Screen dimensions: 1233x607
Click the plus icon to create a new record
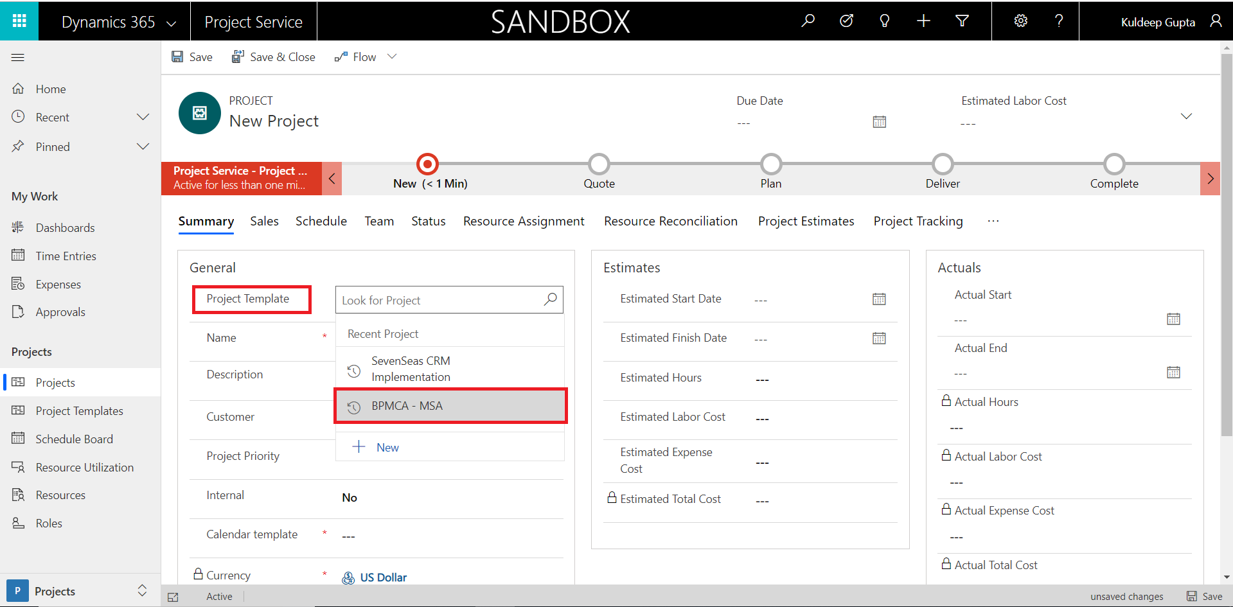pos(923,21)
